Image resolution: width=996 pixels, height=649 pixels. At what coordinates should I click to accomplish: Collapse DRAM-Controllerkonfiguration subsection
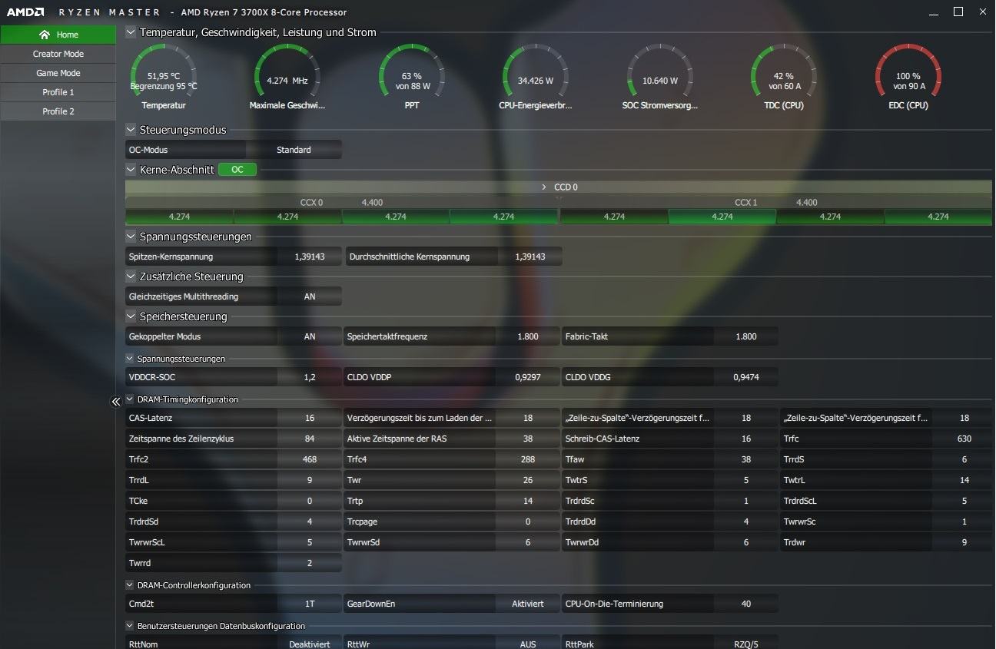130,585
